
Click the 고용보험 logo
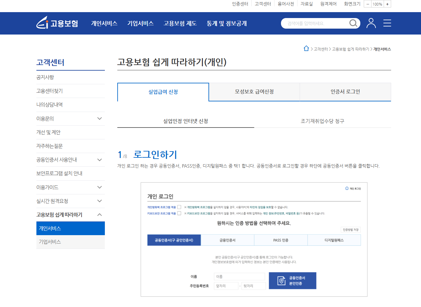pyautogui.click(x=57, y=23)
